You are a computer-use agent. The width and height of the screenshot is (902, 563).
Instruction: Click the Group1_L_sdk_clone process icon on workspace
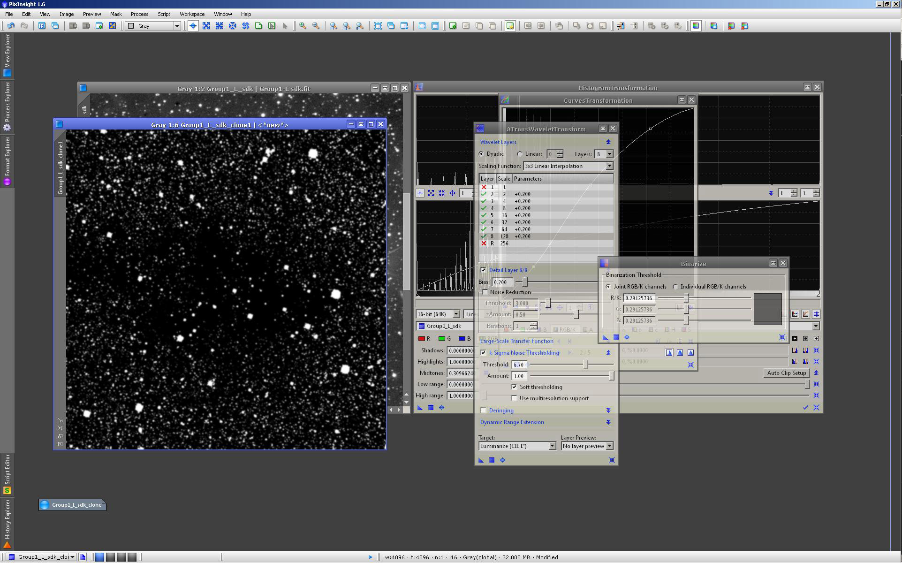tap(72, 505)
